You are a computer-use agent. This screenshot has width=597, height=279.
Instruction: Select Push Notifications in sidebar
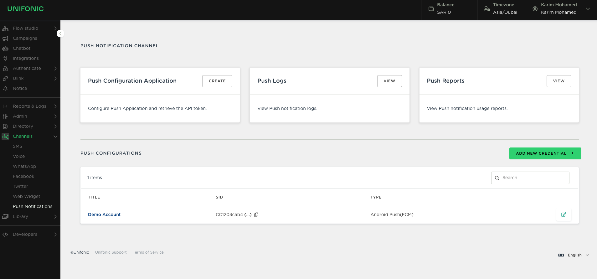33,207
